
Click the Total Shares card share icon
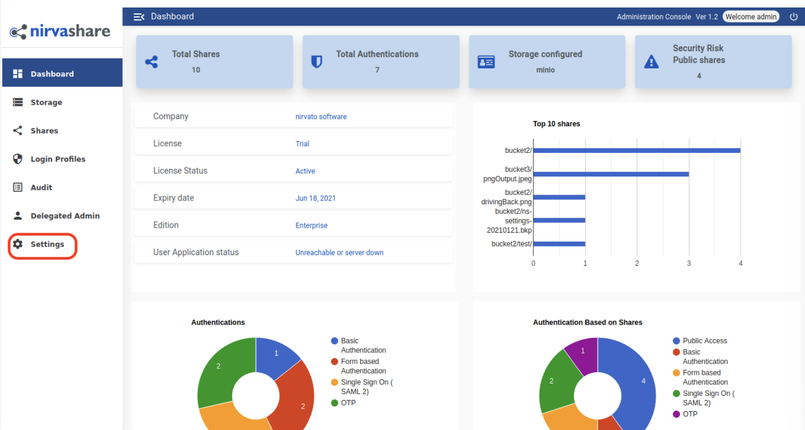click(x=152, y=62)
